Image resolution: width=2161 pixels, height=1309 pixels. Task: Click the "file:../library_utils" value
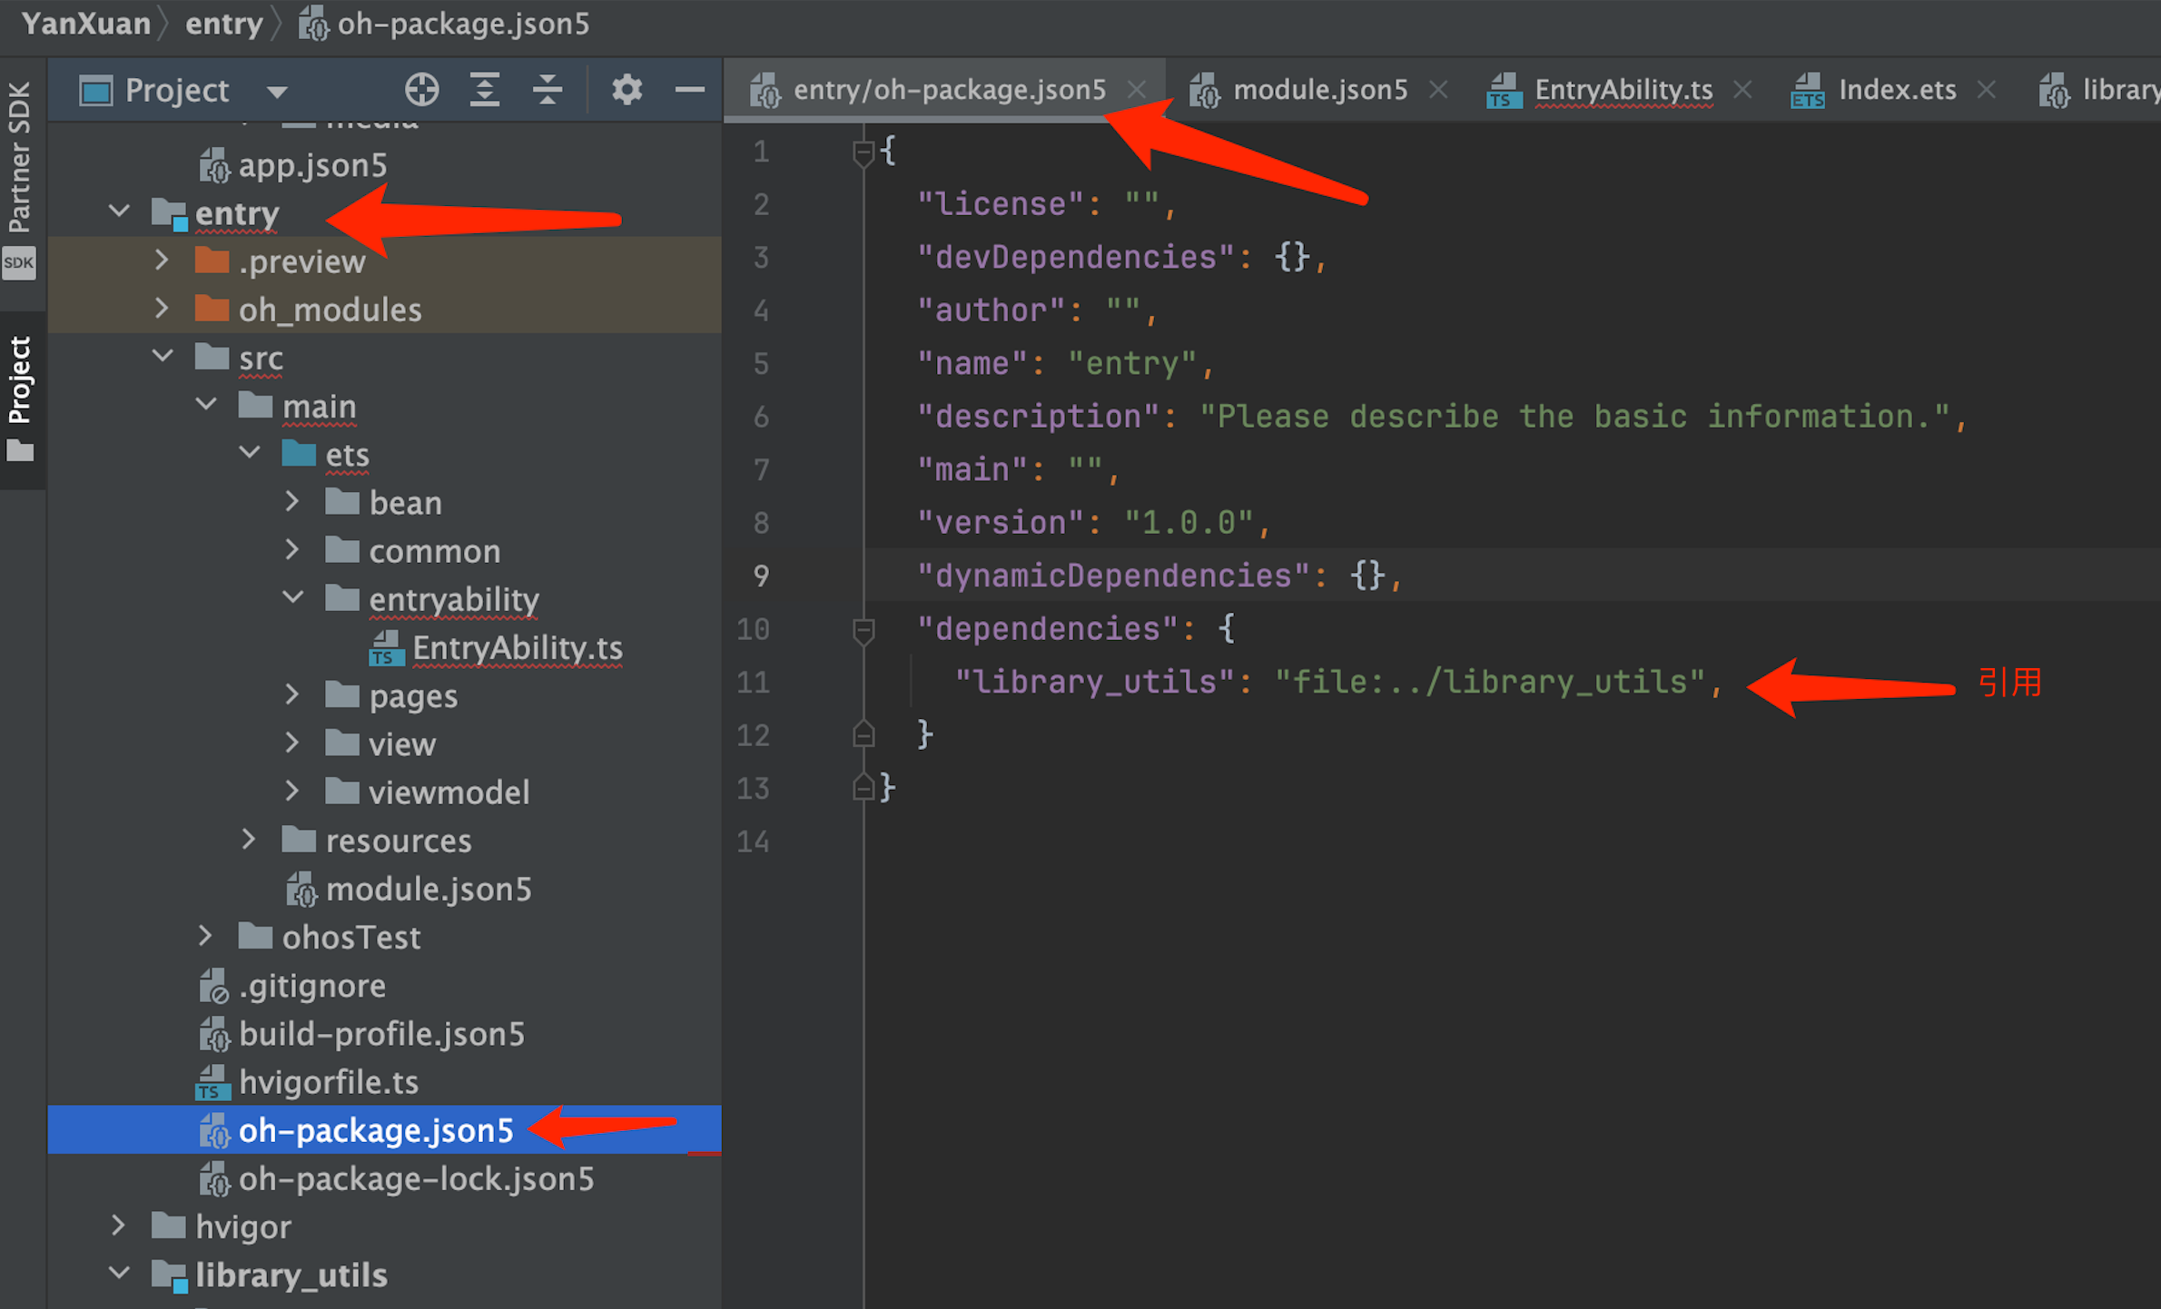coord(1489,682)
